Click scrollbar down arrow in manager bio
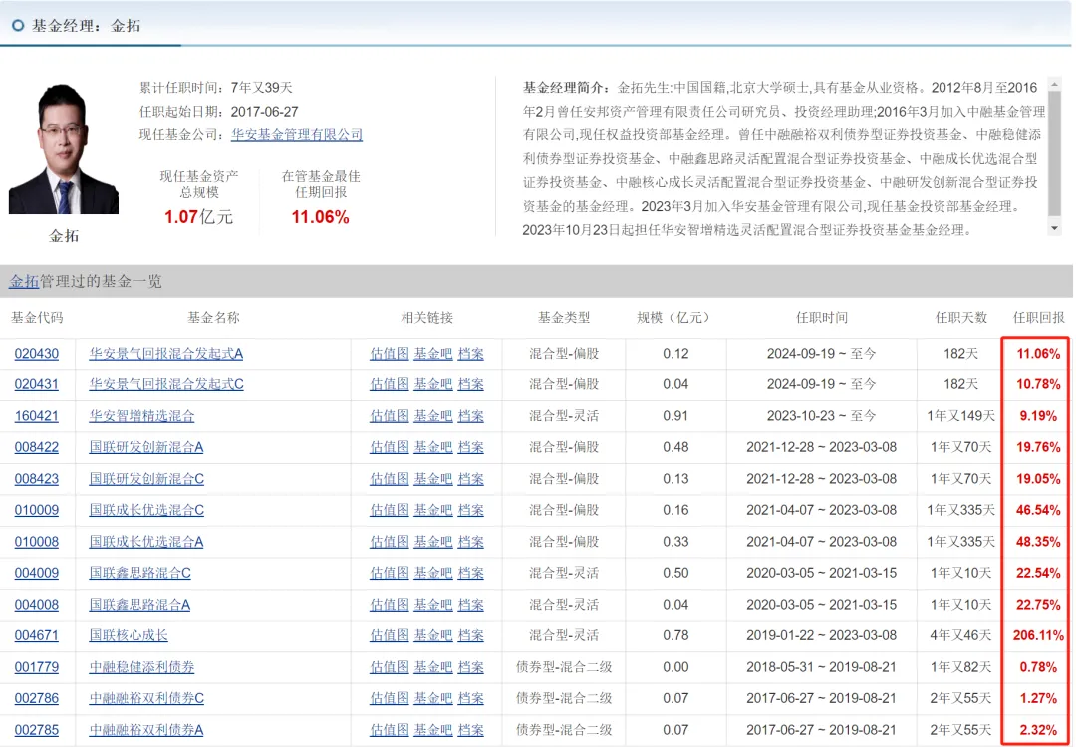1076x747 pixels. pyautogui.click(x=1054, y=228)
